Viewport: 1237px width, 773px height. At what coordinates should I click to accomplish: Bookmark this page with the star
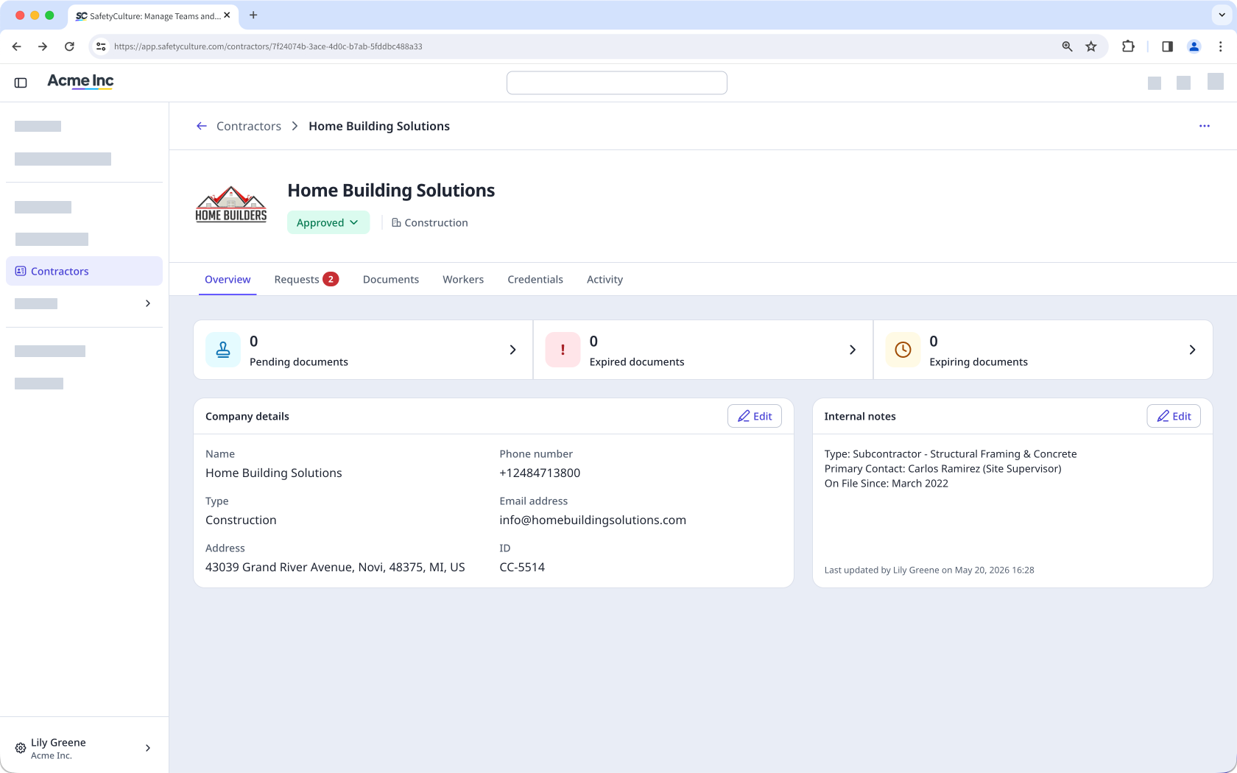point(1091,46)
